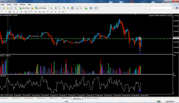Screen dimensions: 179x103
Task: Switch timeframe to W1
Action: (x=59, y=12)
